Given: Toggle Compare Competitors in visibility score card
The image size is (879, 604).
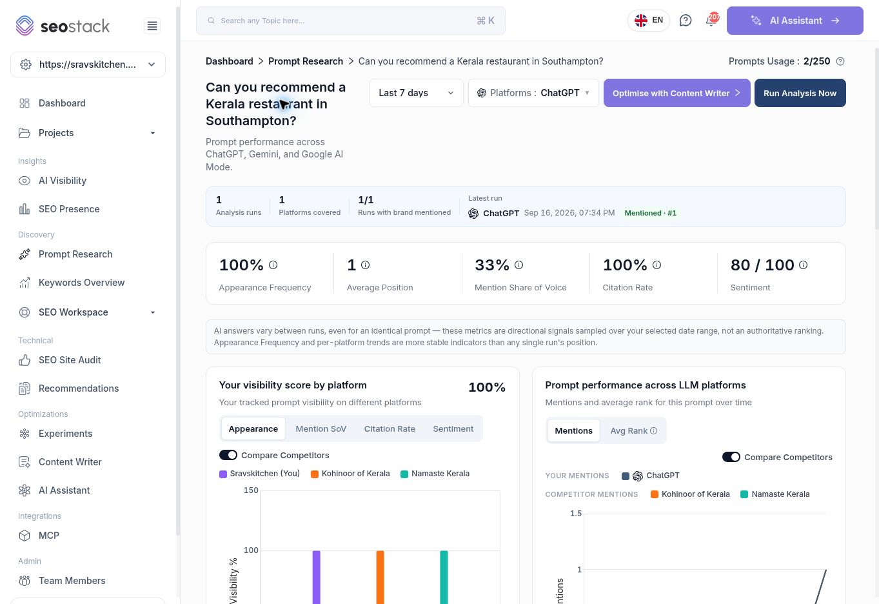Looking at the screenshot, I should click(x=228, y=456).
